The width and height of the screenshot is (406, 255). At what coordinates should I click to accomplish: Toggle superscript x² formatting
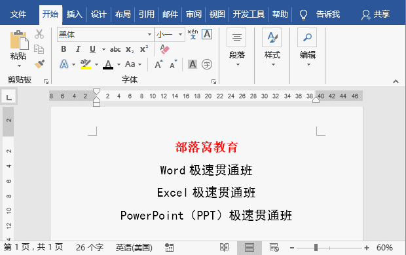tap(144, 49)
